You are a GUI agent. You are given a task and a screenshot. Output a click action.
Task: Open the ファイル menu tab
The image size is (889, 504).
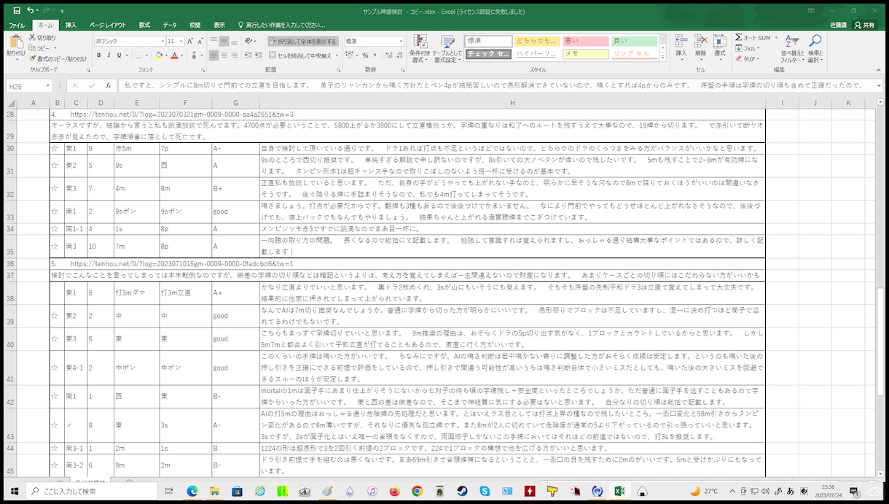(16, 25)
